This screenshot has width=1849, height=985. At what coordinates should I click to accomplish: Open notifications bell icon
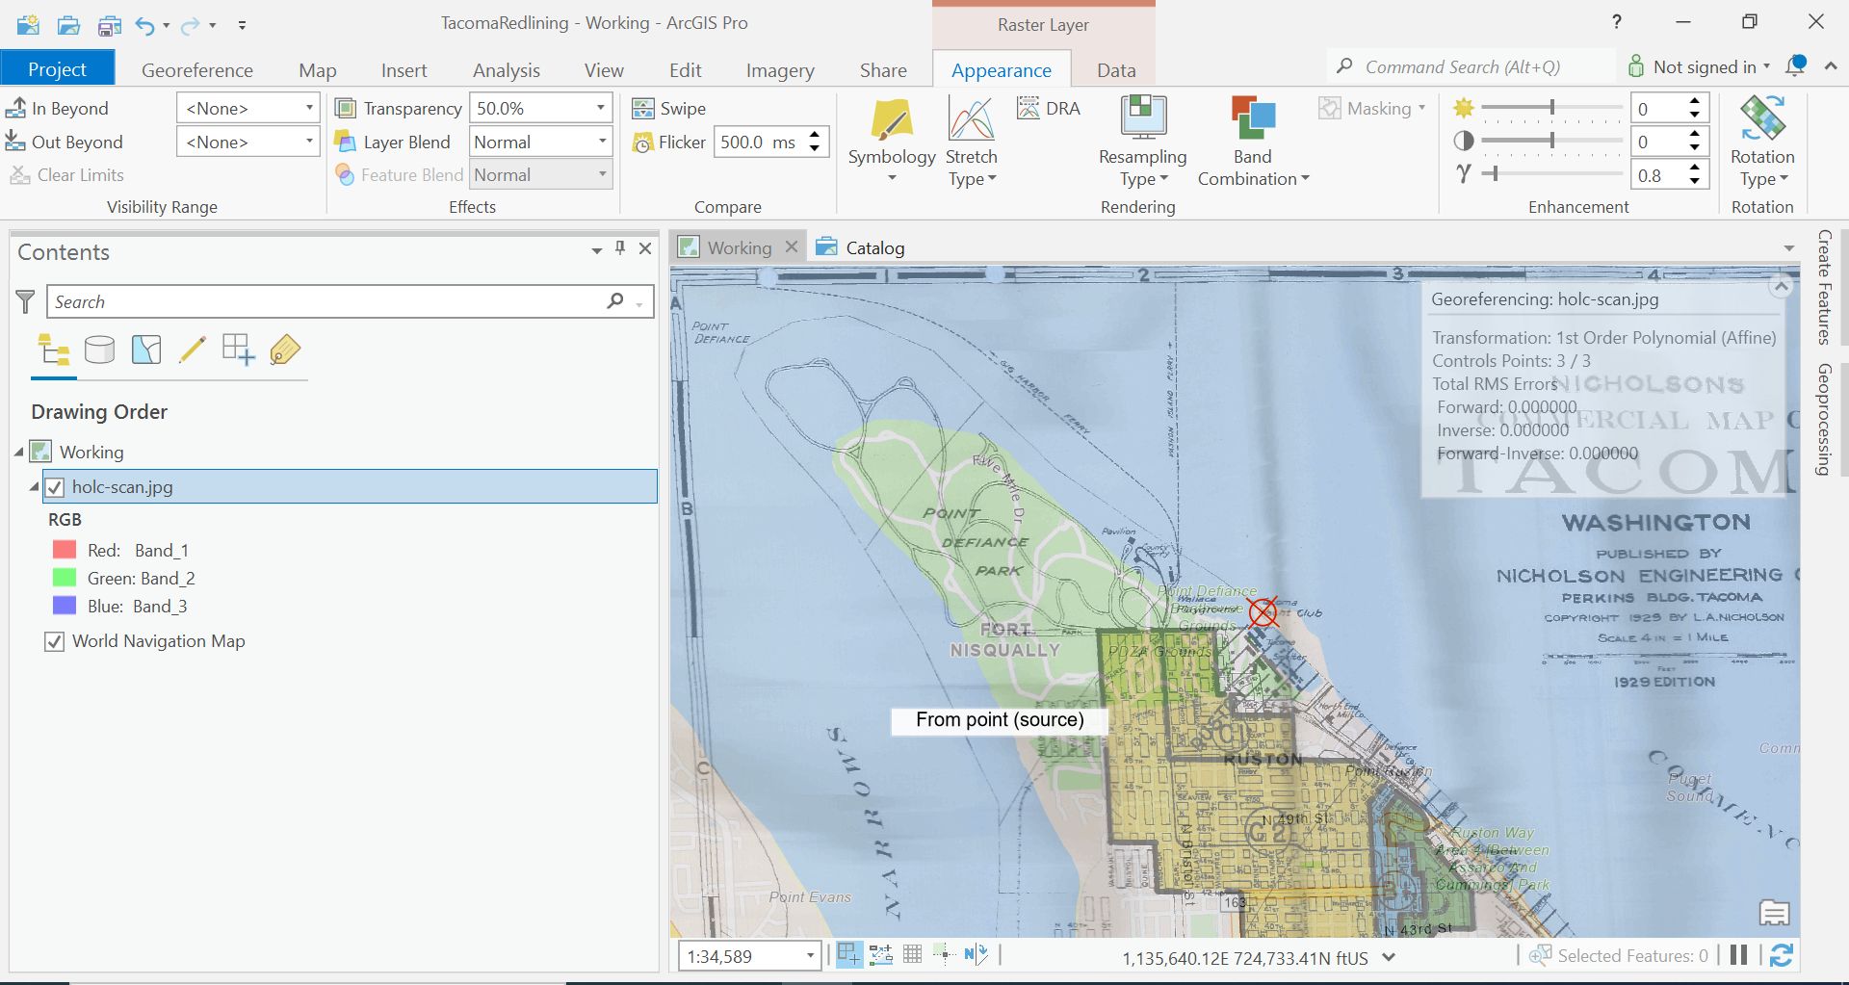coord(1795,66)
